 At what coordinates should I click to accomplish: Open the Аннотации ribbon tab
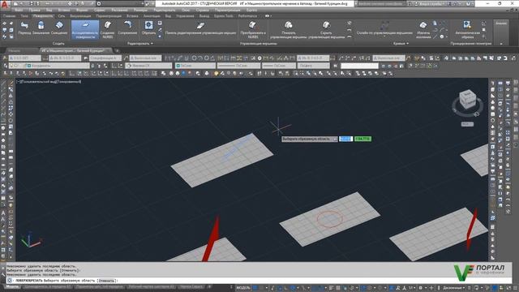(152, 16)
